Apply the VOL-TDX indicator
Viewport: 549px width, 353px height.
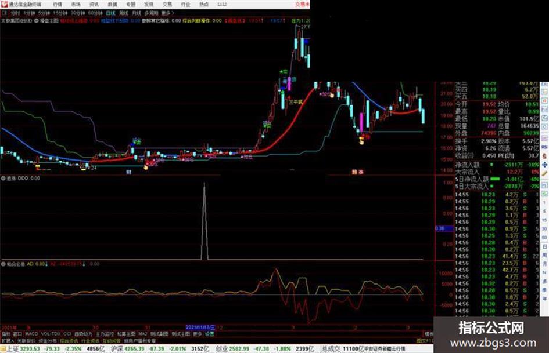(x=51, y=334)
